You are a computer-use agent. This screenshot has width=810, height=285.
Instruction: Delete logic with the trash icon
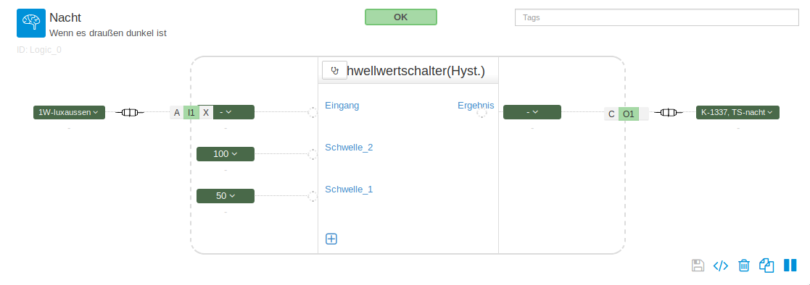click(744, 265)
